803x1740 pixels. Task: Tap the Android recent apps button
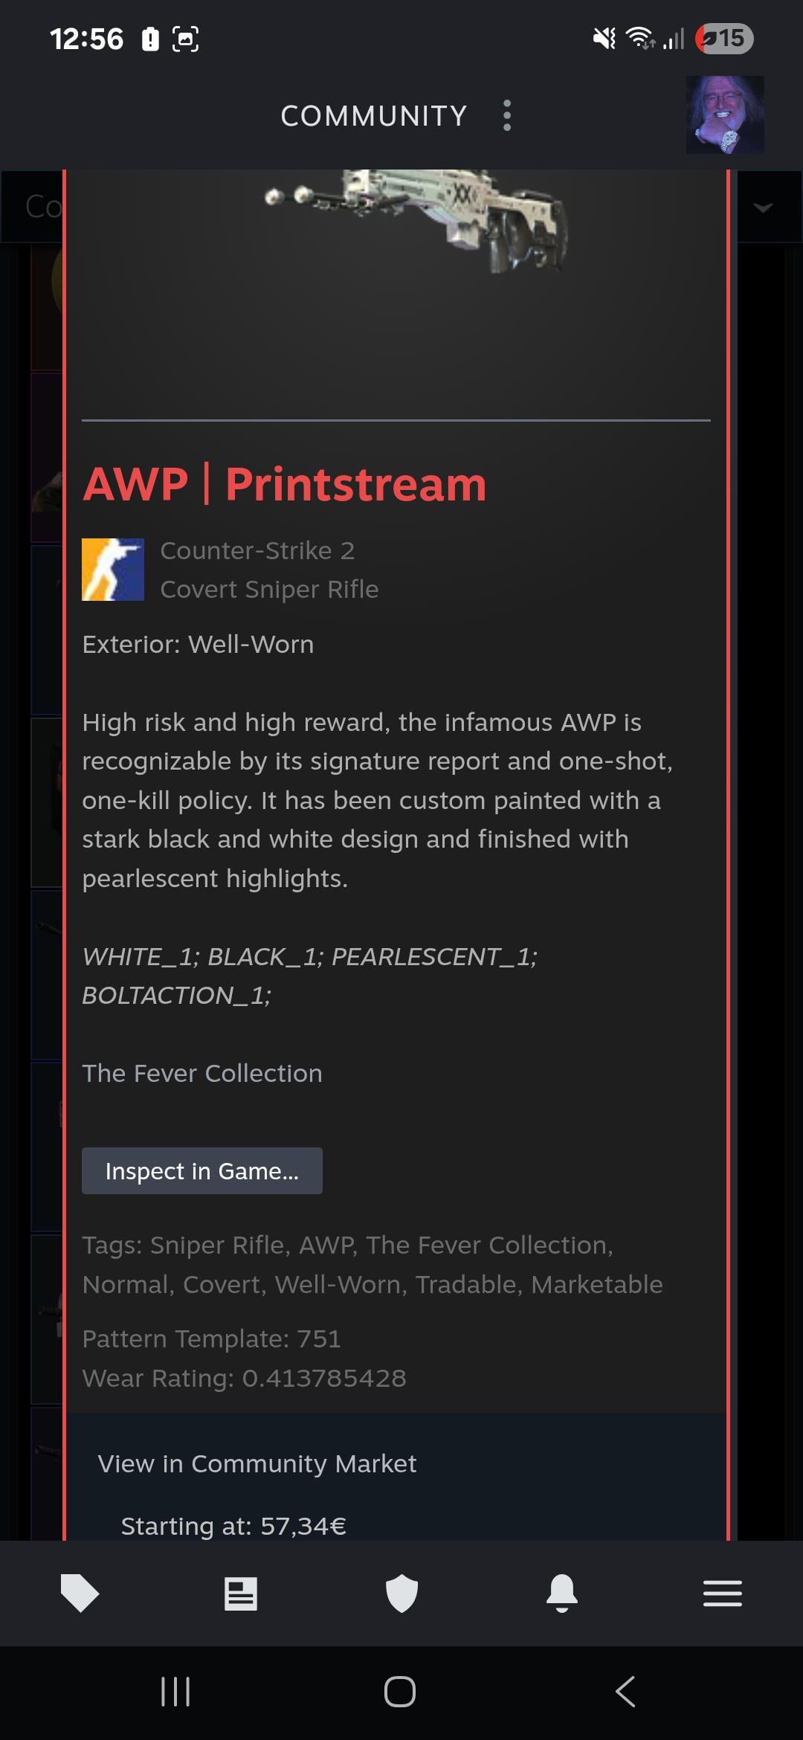coord(175,1692)
